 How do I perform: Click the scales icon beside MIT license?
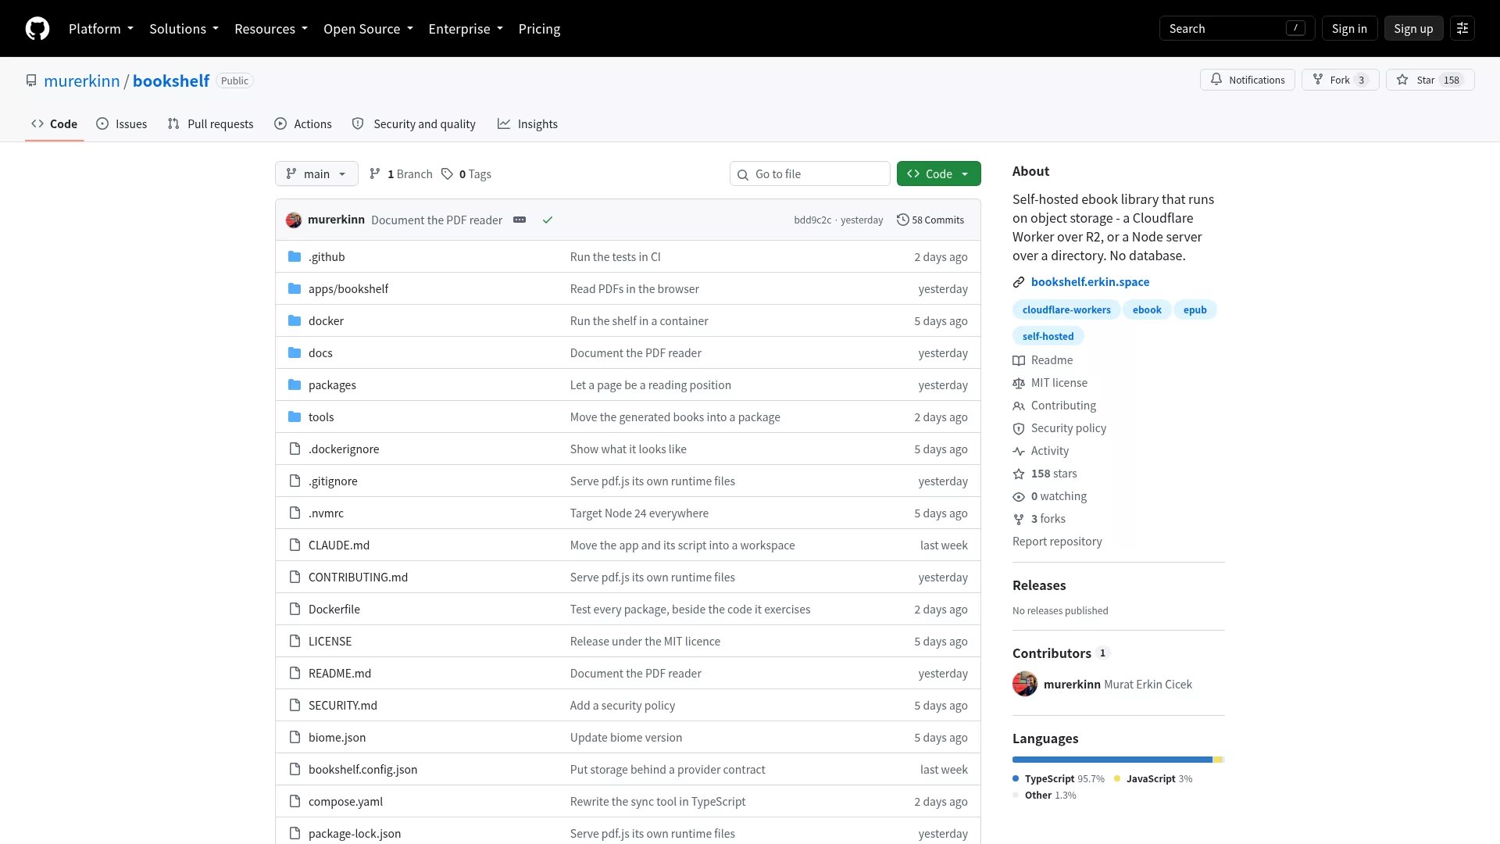[x=1019, y=383]
